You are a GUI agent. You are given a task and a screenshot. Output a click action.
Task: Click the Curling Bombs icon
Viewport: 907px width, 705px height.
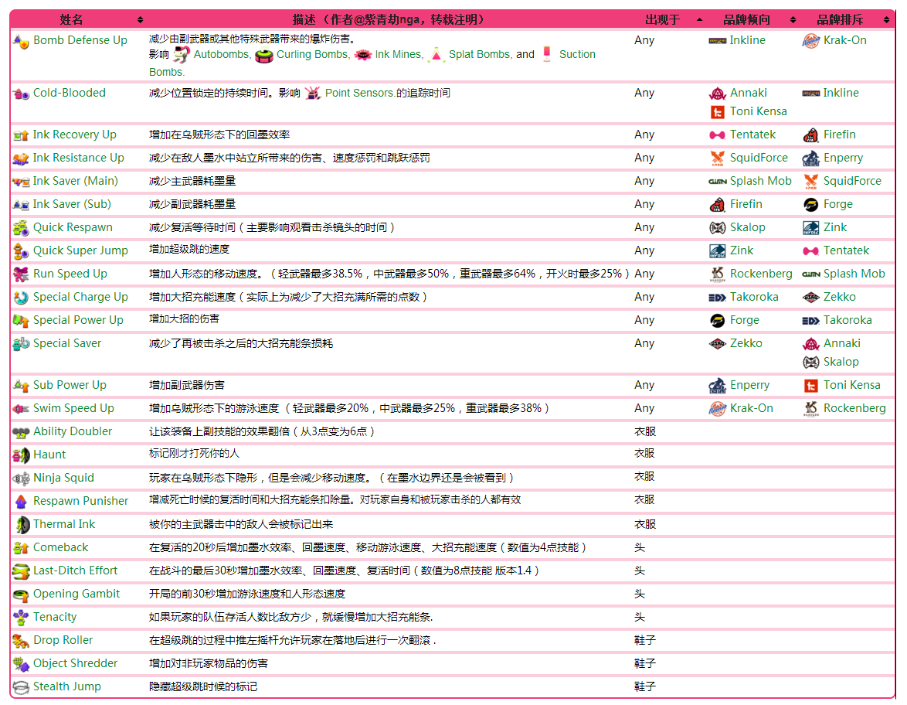[x=264, y=56]
